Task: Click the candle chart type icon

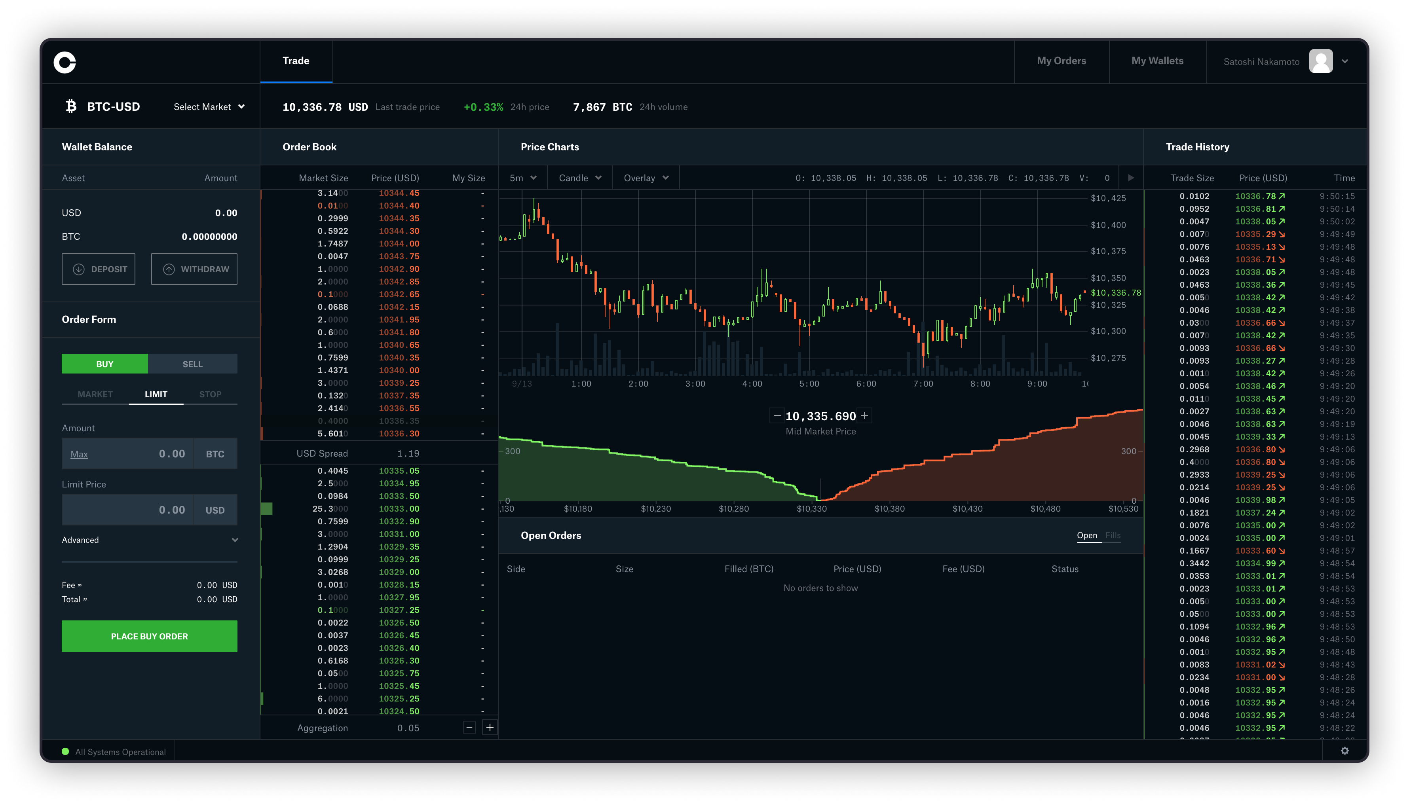Action: [x=581, y=178]
